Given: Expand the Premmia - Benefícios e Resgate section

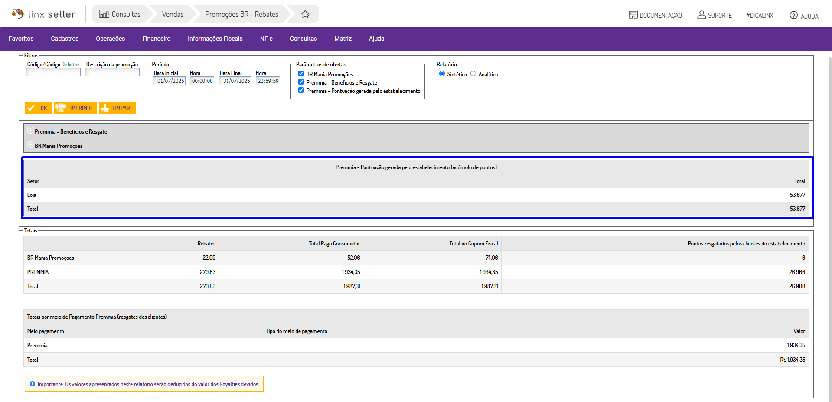Looking at the screenshot, I should point(30,131).
